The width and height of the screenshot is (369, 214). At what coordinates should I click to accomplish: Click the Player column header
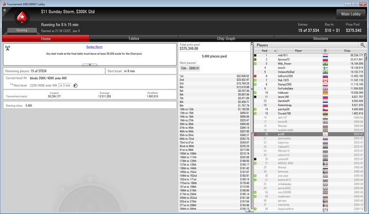point(298,50)
